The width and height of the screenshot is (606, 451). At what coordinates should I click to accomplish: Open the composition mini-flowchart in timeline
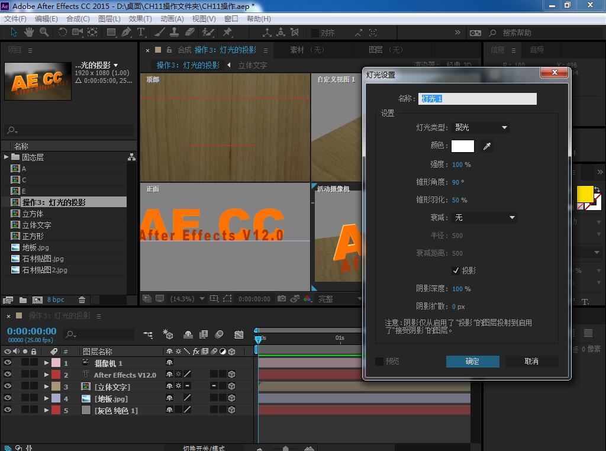(147, 334)
